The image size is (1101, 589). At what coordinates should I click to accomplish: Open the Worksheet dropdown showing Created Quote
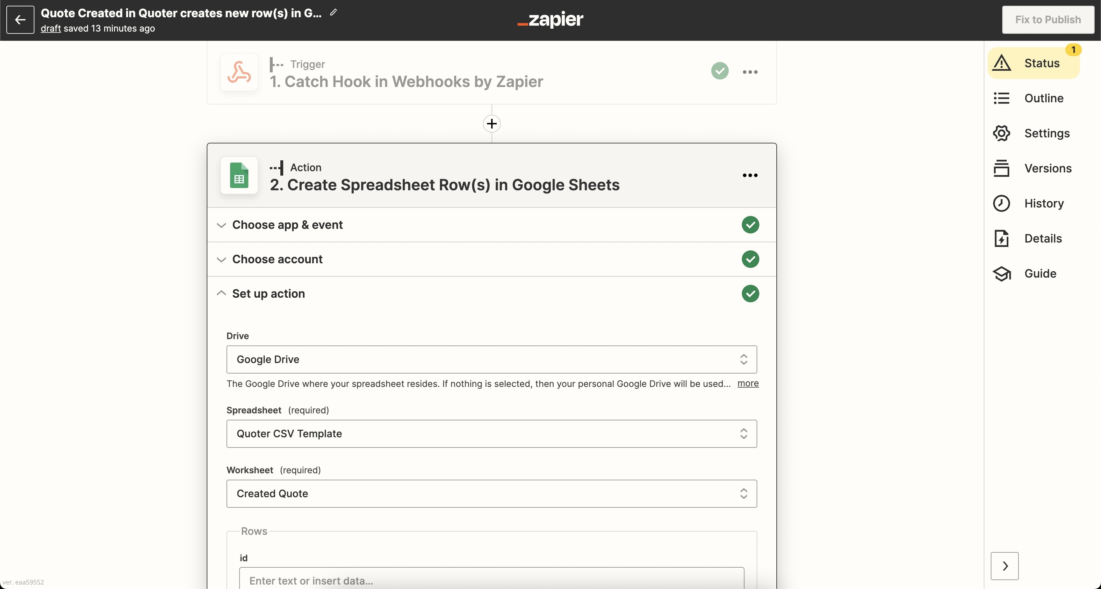[492, 494]
